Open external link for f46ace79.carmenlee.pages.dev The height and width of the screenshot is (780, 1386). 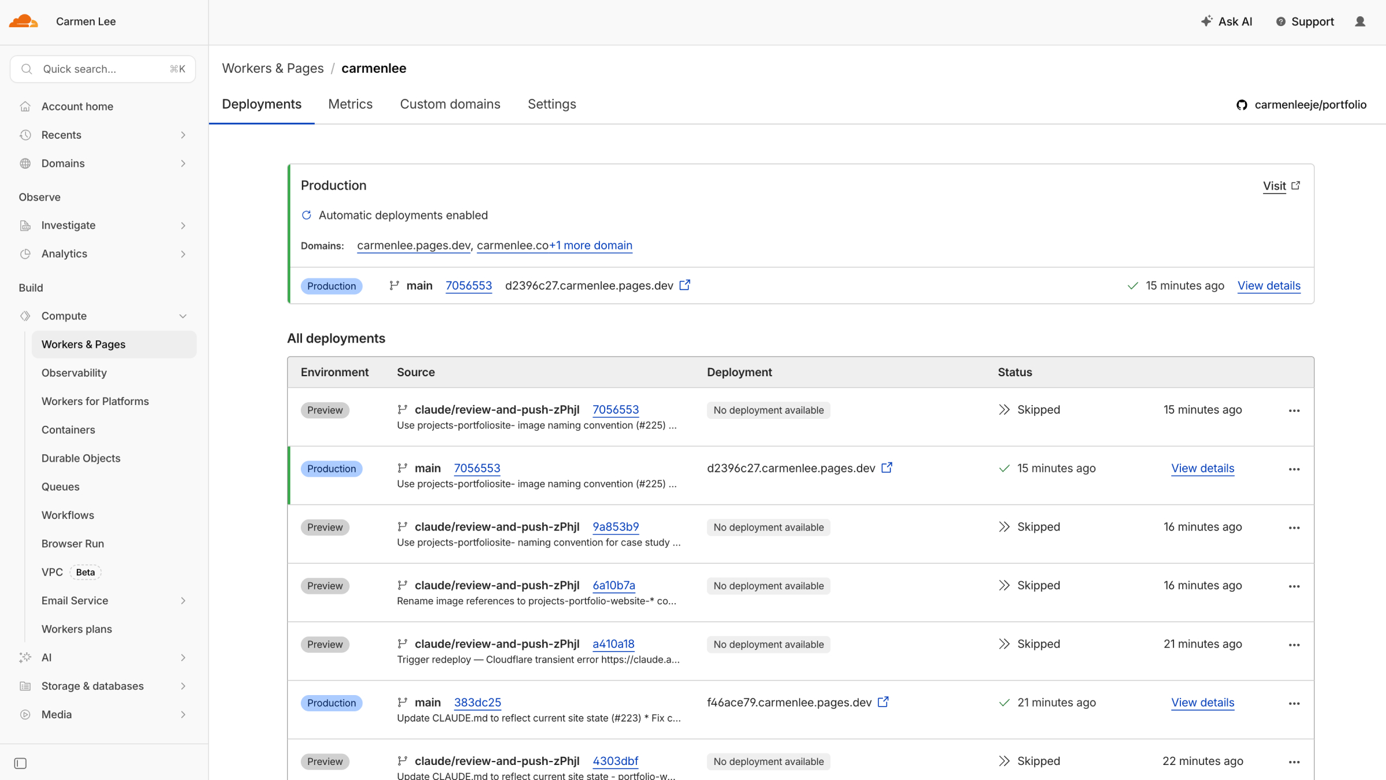click(x=882, y=702)
